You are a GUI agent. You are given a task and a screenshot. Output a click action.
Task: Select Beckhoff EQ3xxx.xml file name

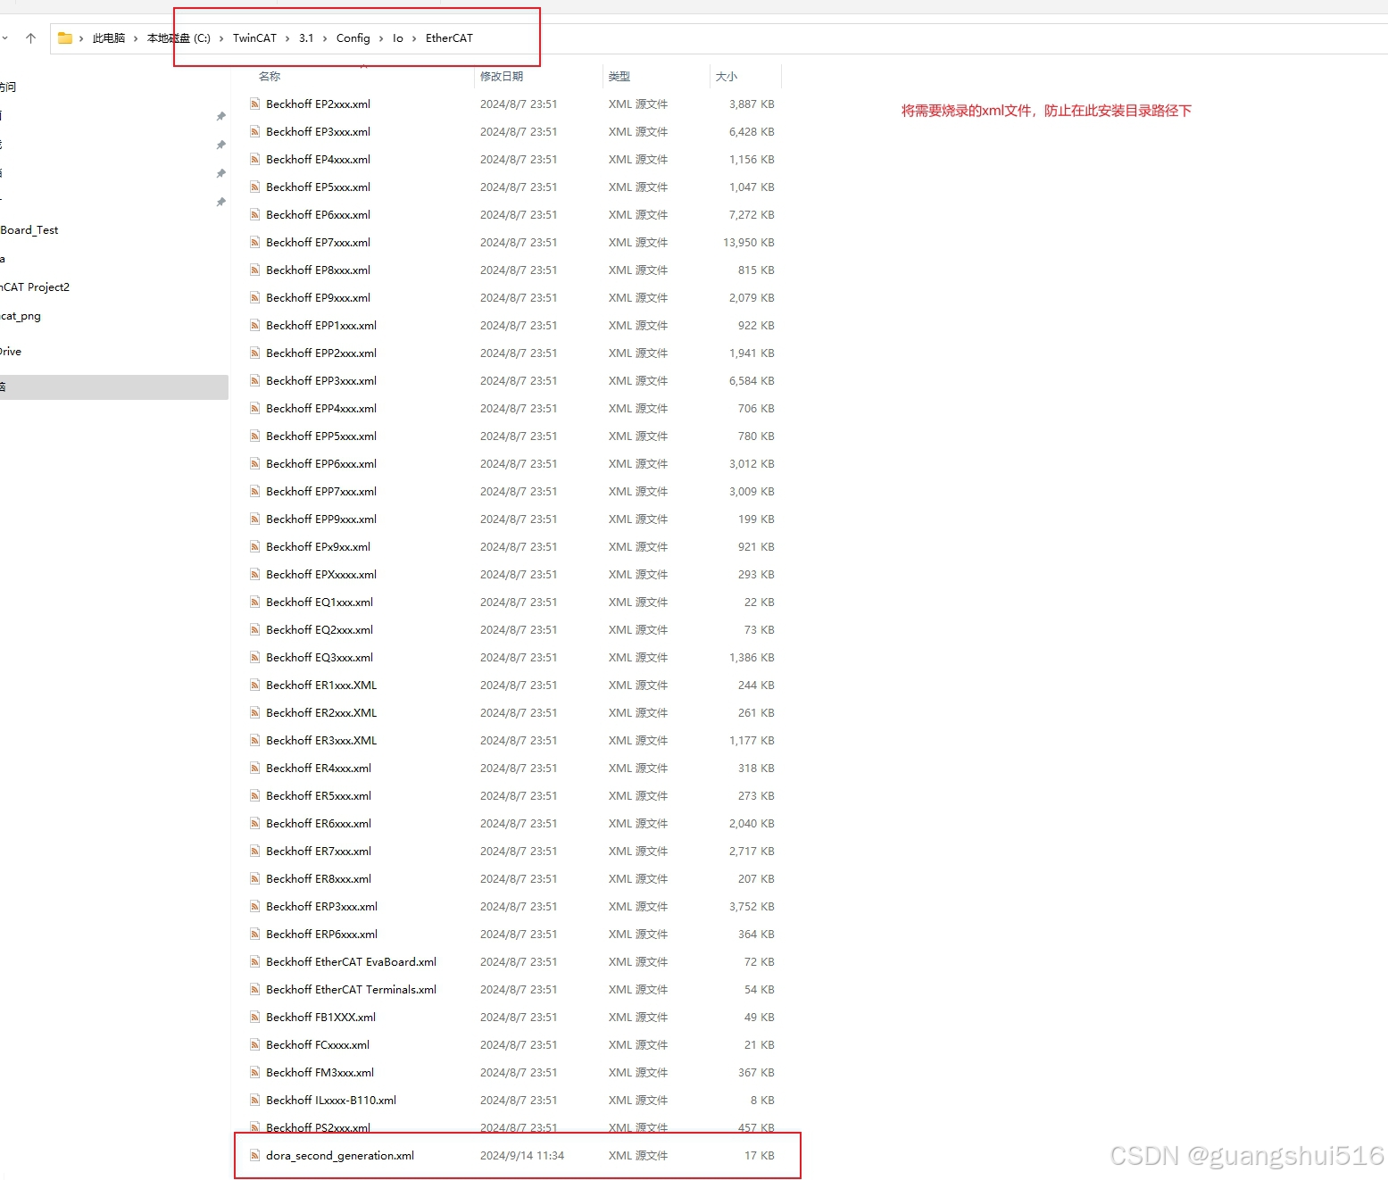point(320,658)
